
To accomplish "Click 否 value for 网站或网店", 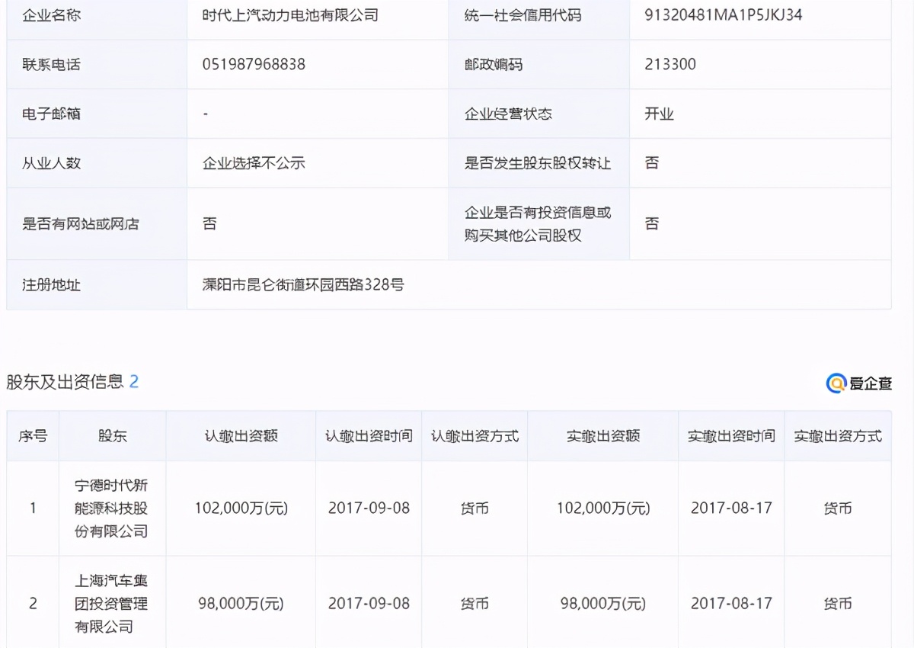I will tap(209, 224).
